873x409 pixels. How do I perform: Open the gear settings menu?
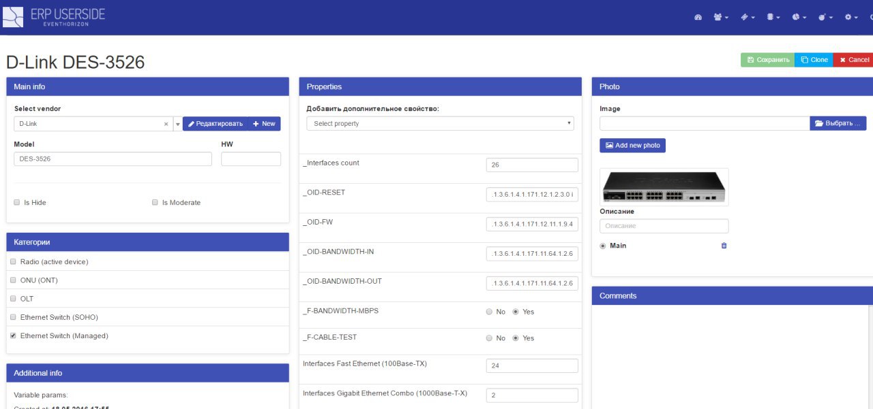click(x=852, y=17)
